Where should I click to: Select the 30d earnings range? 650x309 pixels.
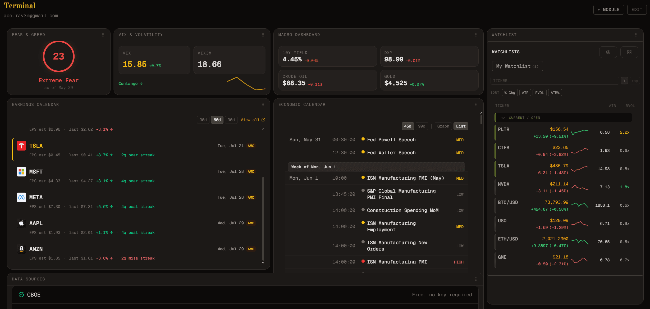[203, 120]
